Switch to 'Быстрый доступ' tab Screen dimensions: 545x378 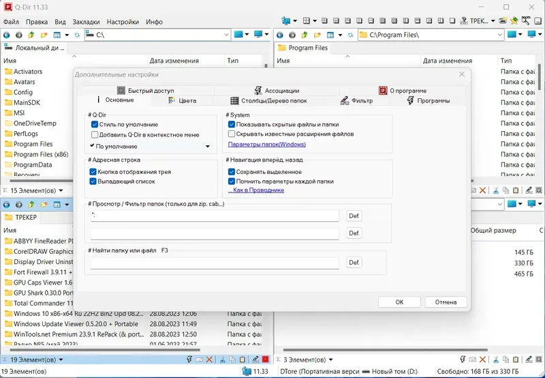pyautogui.click(x=145, y=91)
